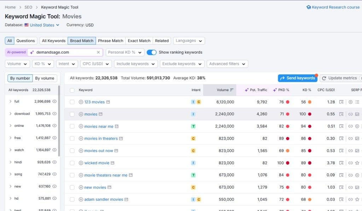Click the refresh icon on Update metrics
362x211 pixels.
point(324,78)
